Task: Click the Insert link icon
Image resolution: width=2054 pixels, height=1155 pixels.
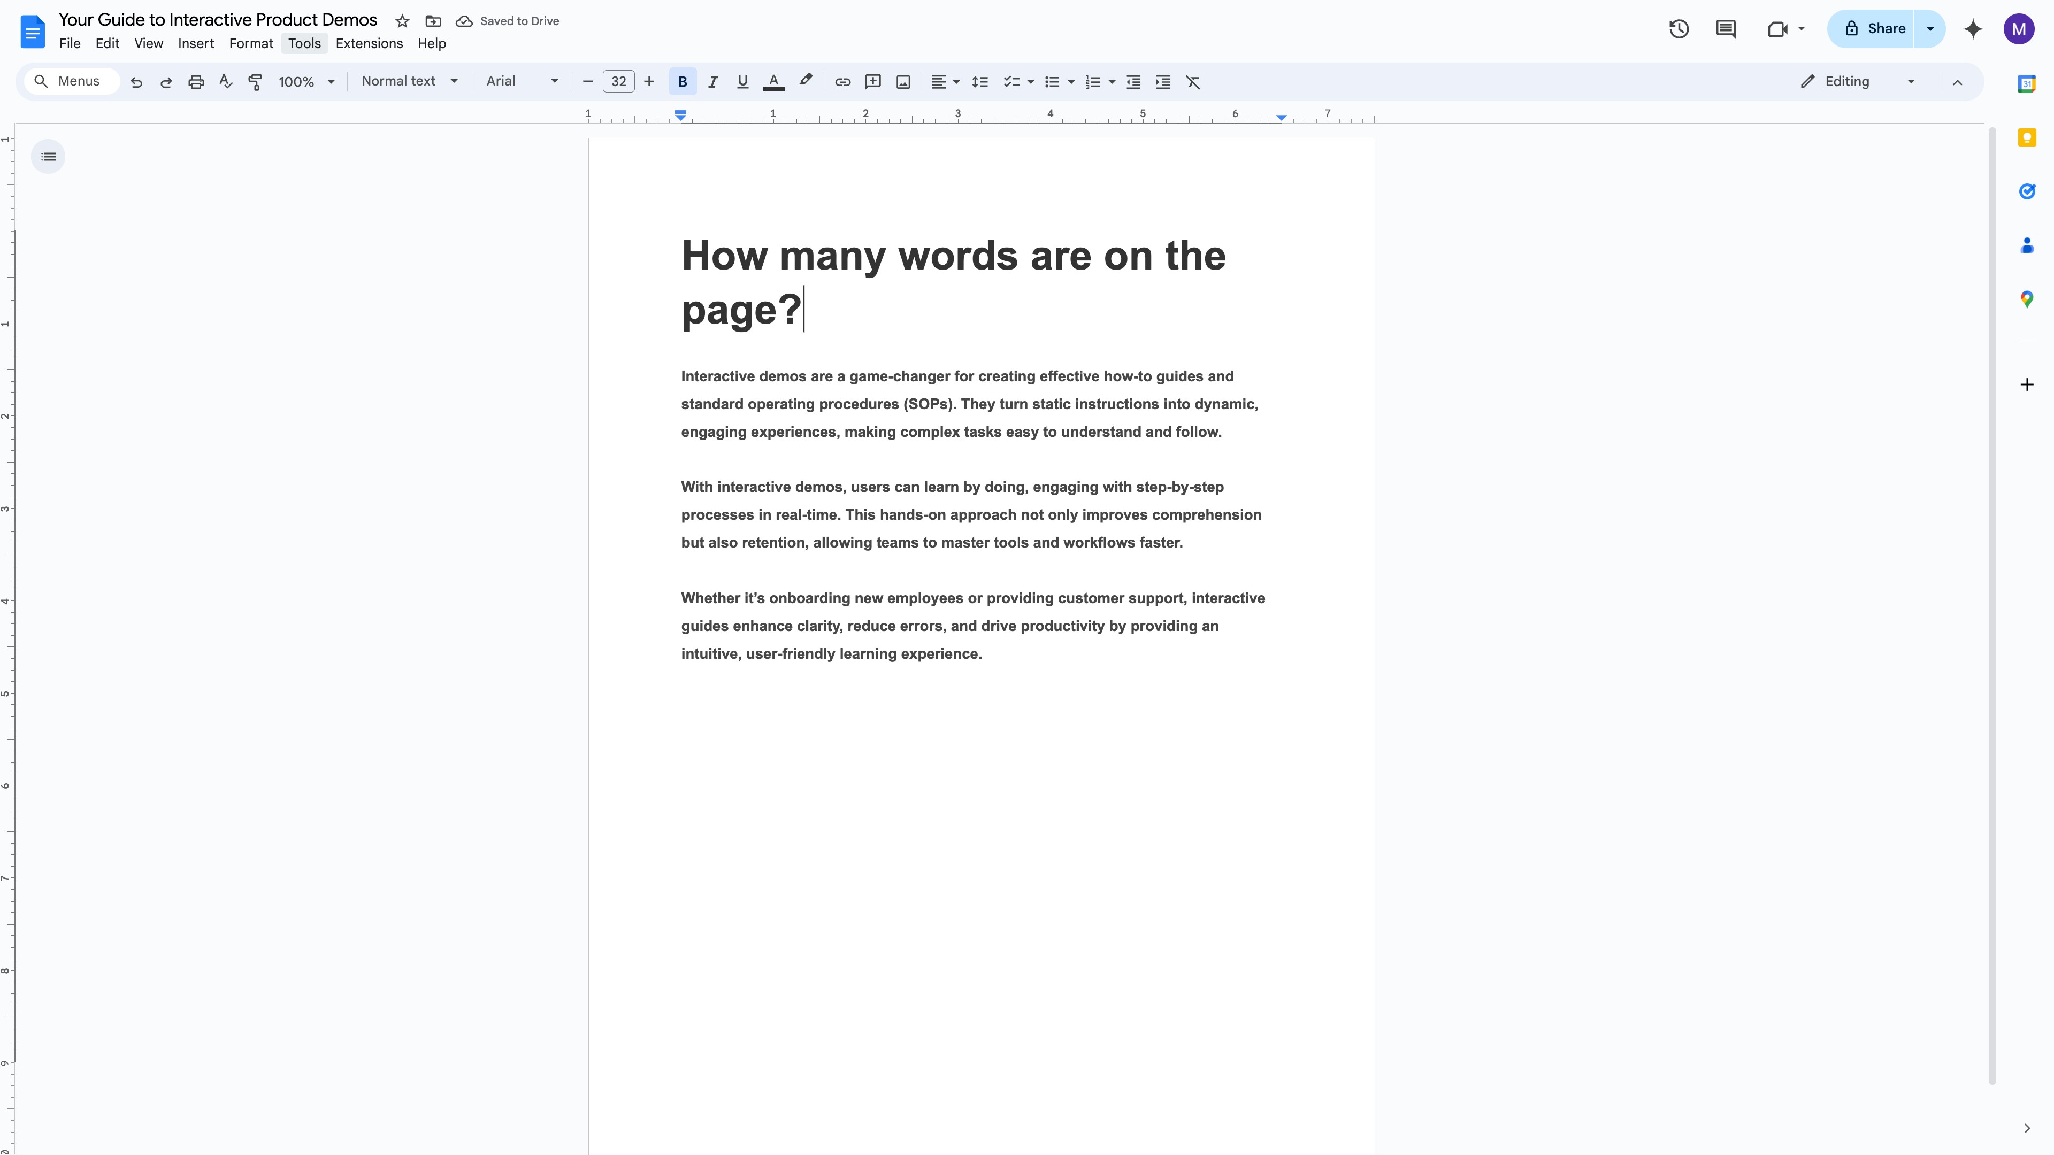Action: click(x=843, y=82)
